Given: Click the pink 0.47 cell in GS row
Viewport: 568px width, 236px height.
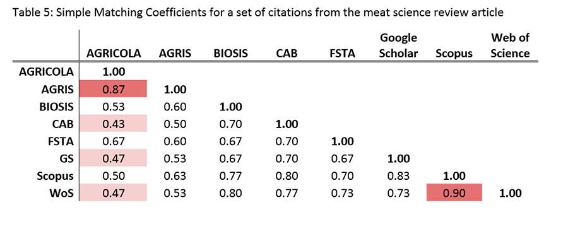Looking at the screenshot, I should (x=114, y=158).
